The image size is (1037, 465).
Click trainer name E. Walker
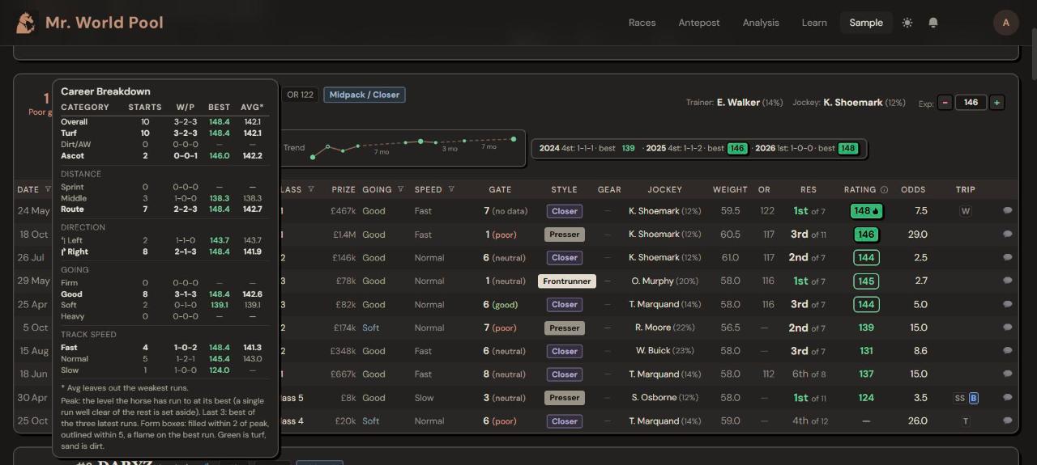pos(738,103)
